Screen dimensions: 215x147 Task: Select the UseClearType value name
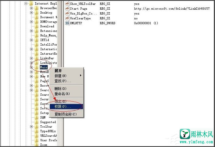point(80,18)
